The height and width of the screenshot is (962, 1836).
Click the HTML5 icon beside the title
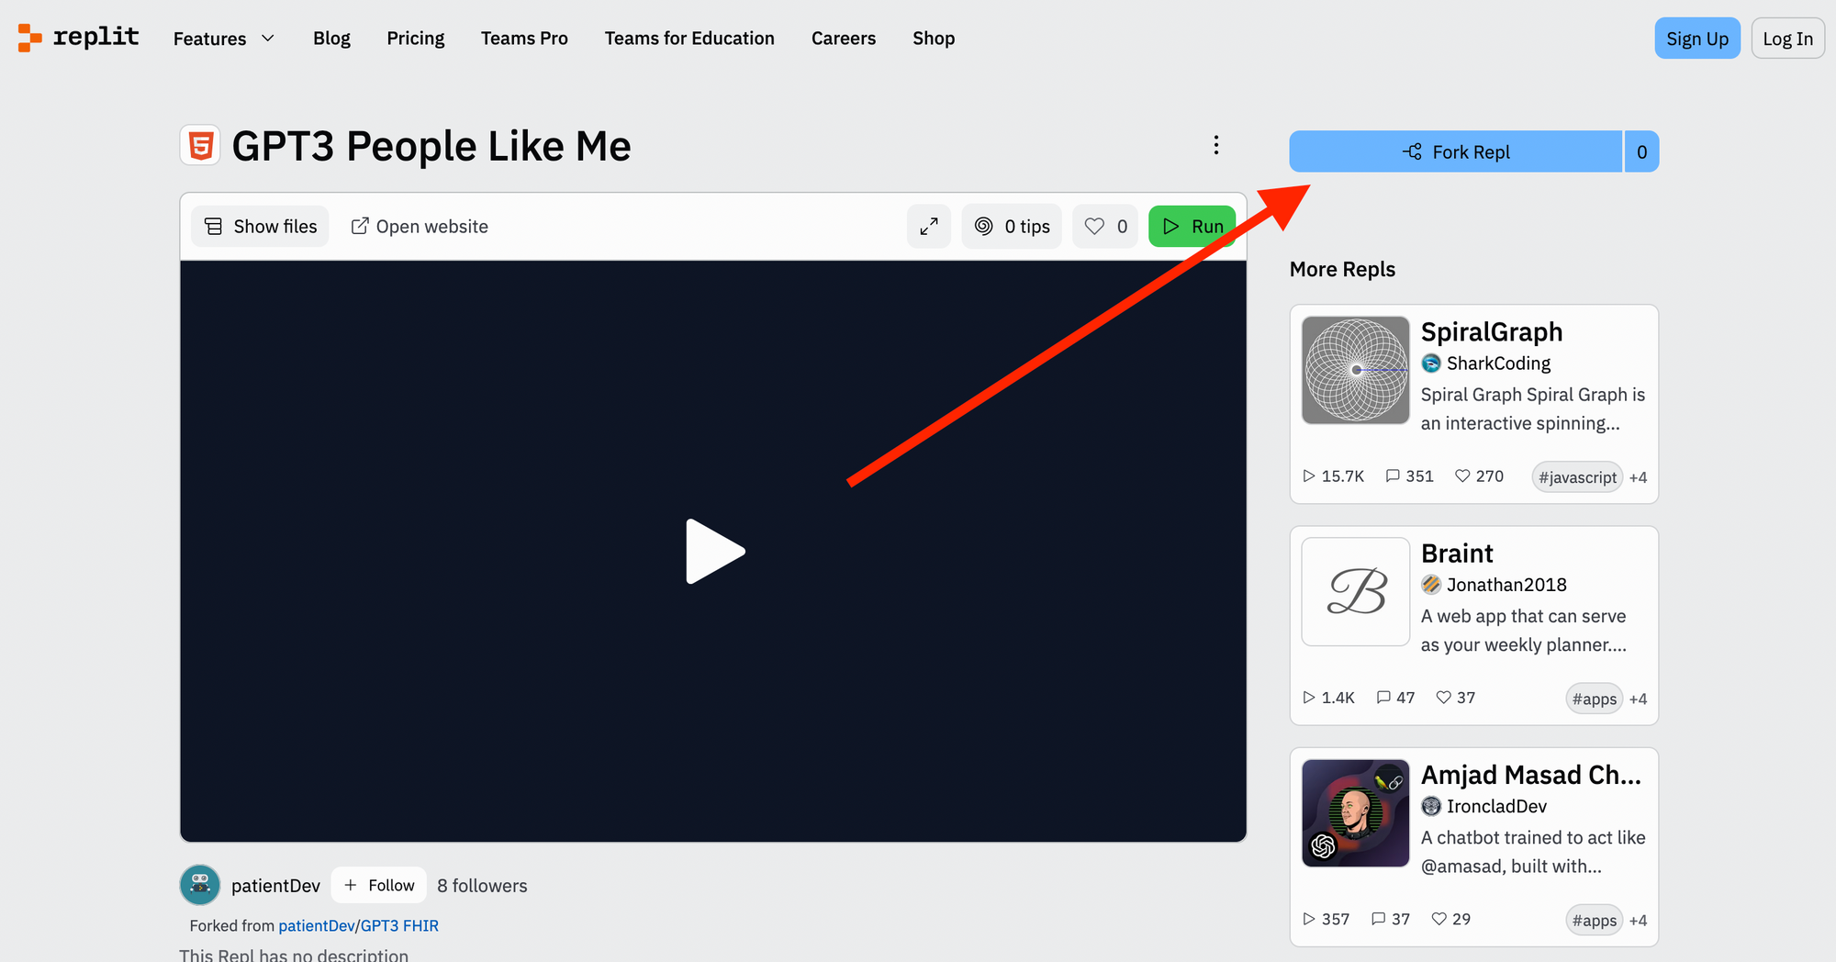pos(200,145)
